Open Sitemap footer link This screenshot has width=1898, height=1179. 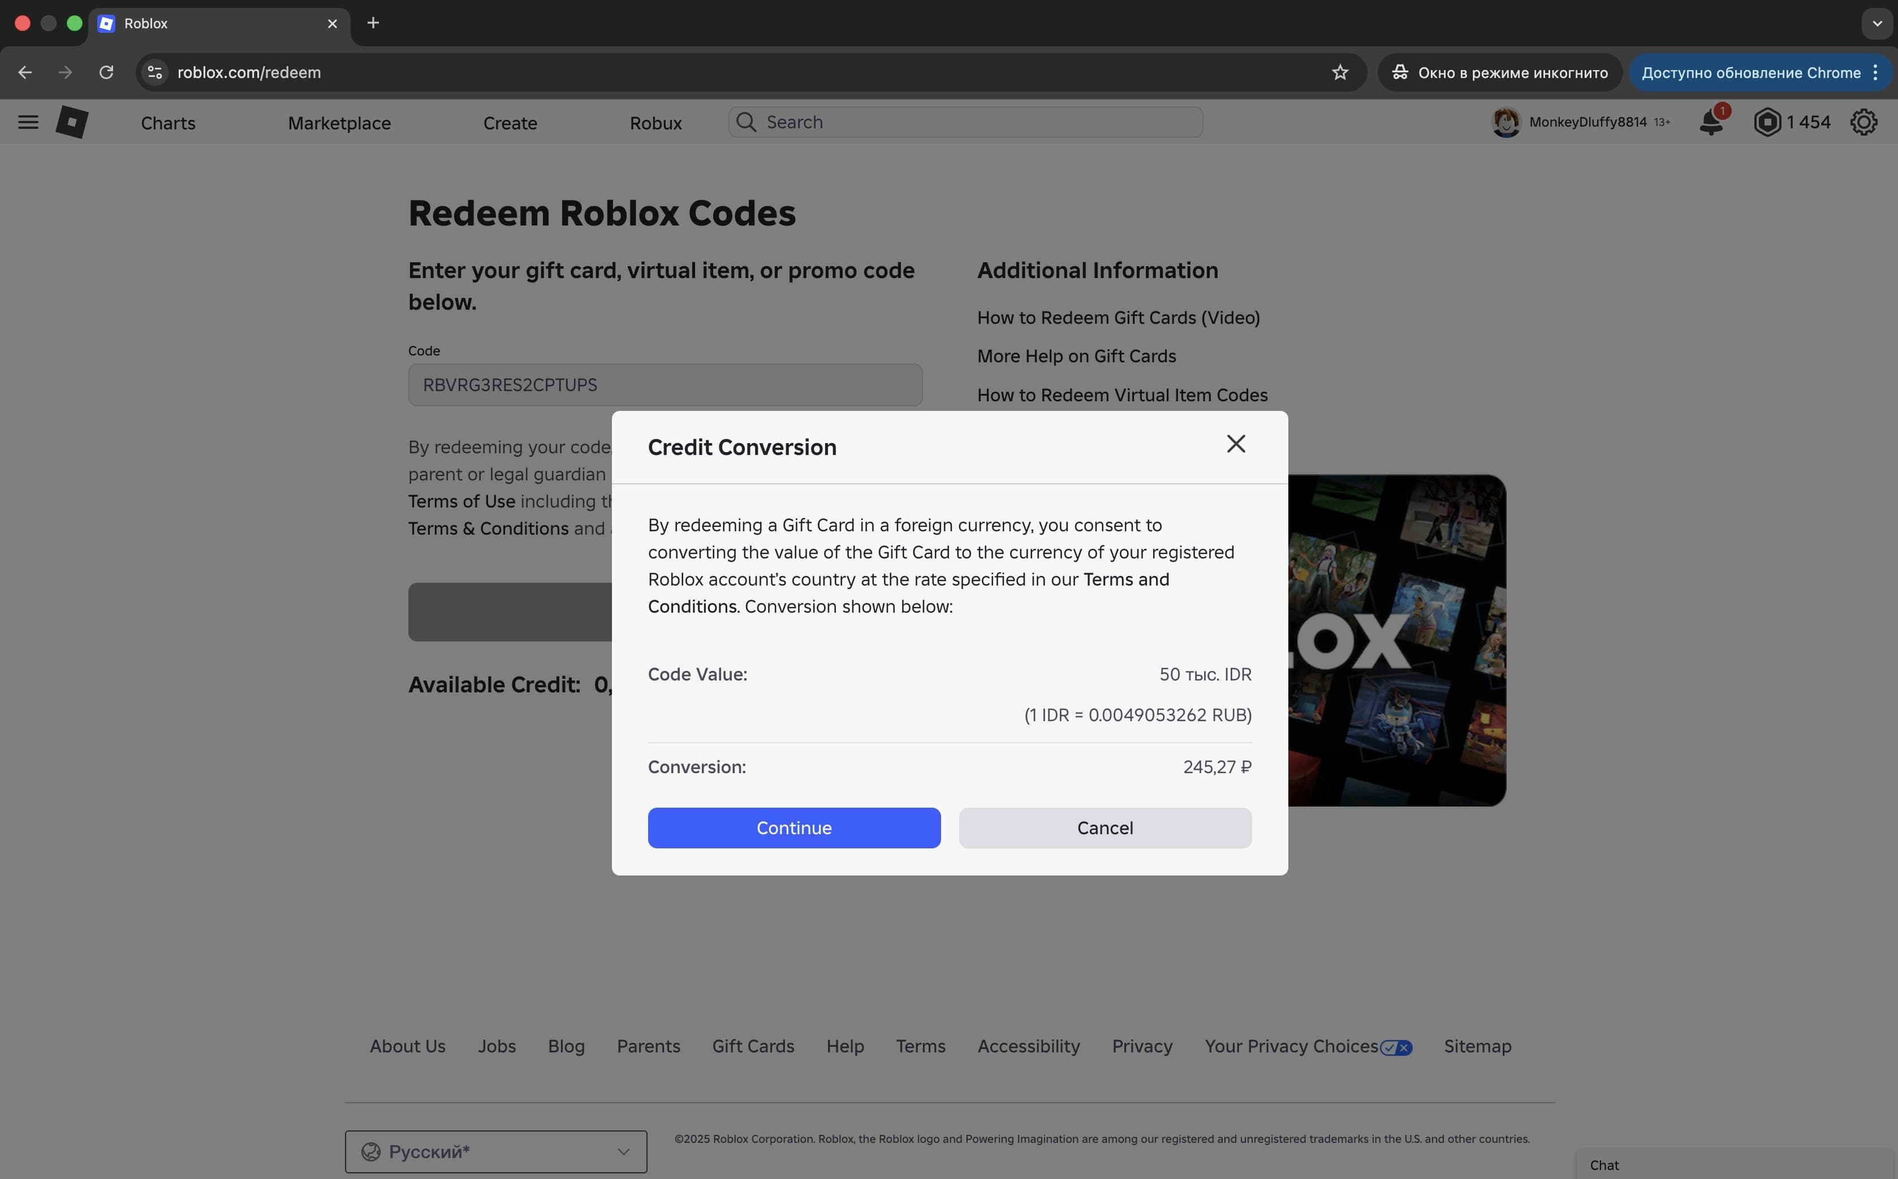click(1478, 1046)
